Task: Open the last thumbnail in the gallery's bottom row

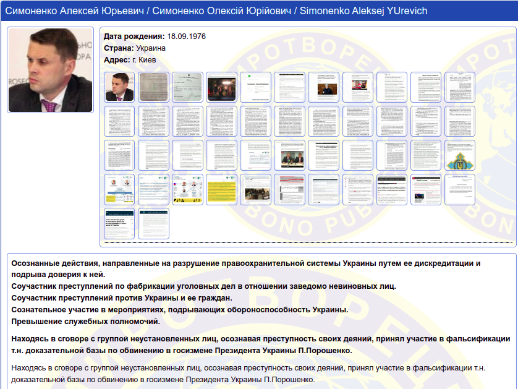Action: point(153,223)
